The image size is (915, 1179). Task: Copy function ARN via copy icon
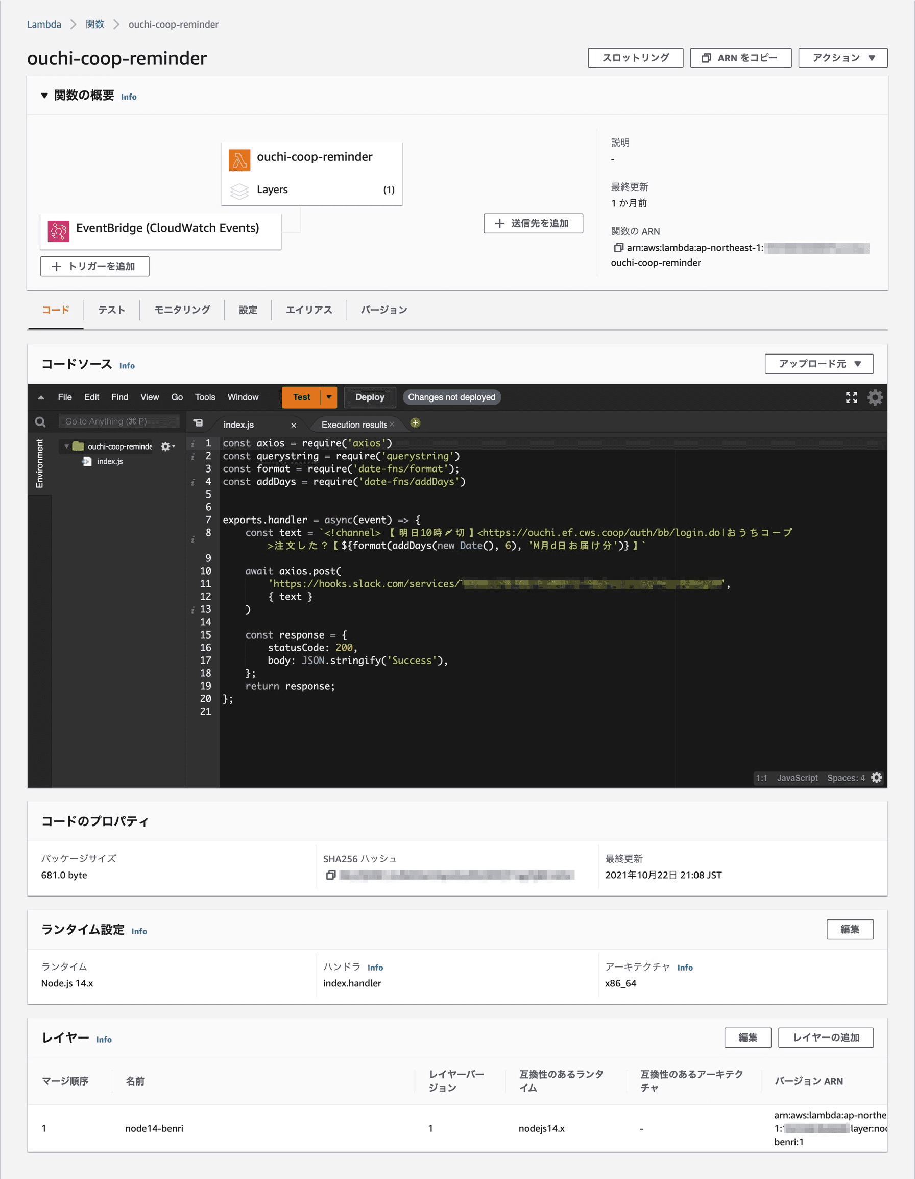pos(618,248)
